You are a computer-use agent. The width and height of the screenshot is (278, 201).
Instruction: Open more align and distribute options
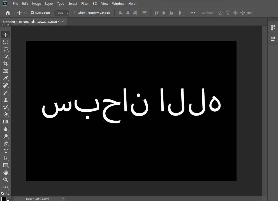point(193,13)
